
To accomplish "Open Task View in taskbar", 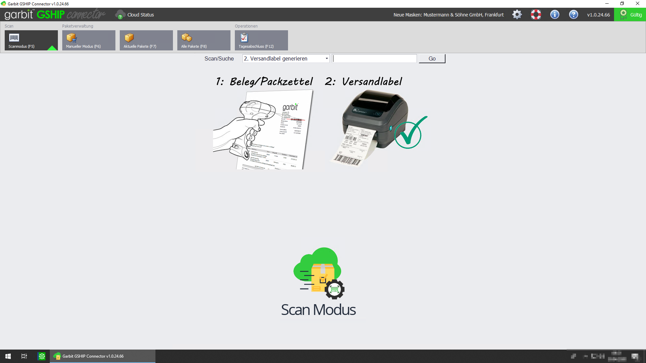I will pos(24,356).
